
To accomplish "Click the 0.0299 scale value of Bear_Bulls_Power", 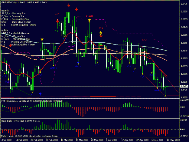I will pyautogui.click(x=184, y=120).
